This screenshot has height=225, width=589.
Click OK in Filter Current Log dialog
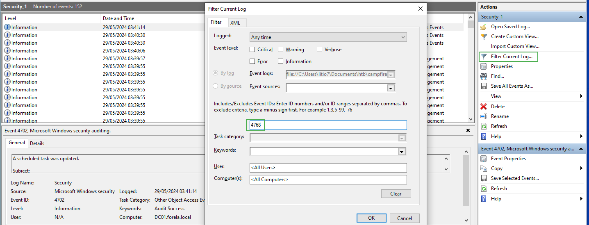tap(371, 218)
